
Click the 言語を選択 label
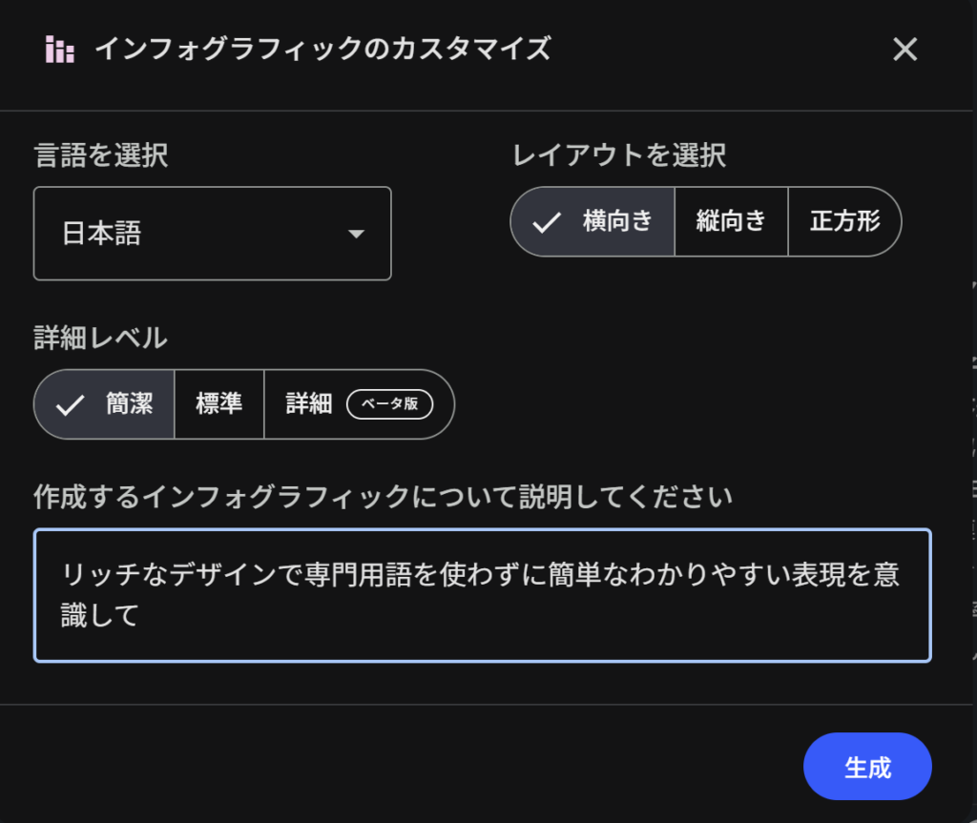[101, 155]
